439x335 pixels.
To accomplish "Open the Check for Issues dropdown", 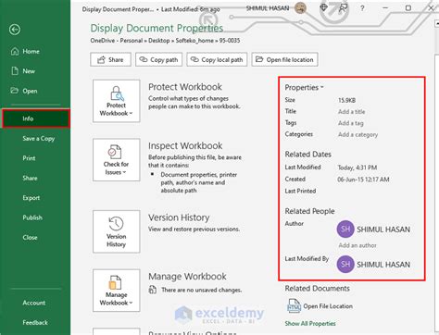I will point(117,160).
